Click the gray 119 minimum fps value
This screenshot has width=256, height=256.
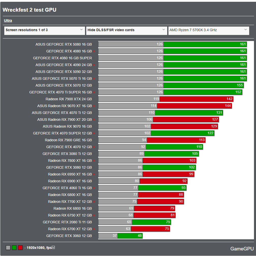pos(156,99)
